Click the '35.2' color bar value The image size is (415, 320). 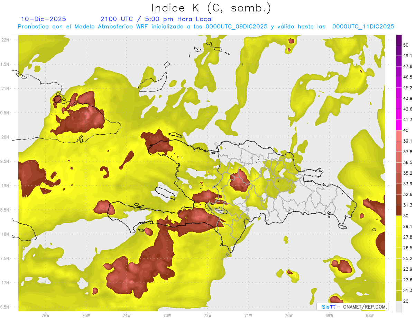click(408, 173)
